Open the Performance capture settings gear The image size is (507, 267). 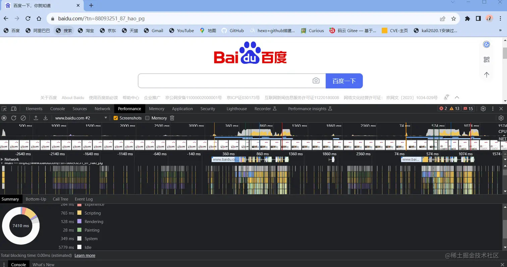point(501,118)
